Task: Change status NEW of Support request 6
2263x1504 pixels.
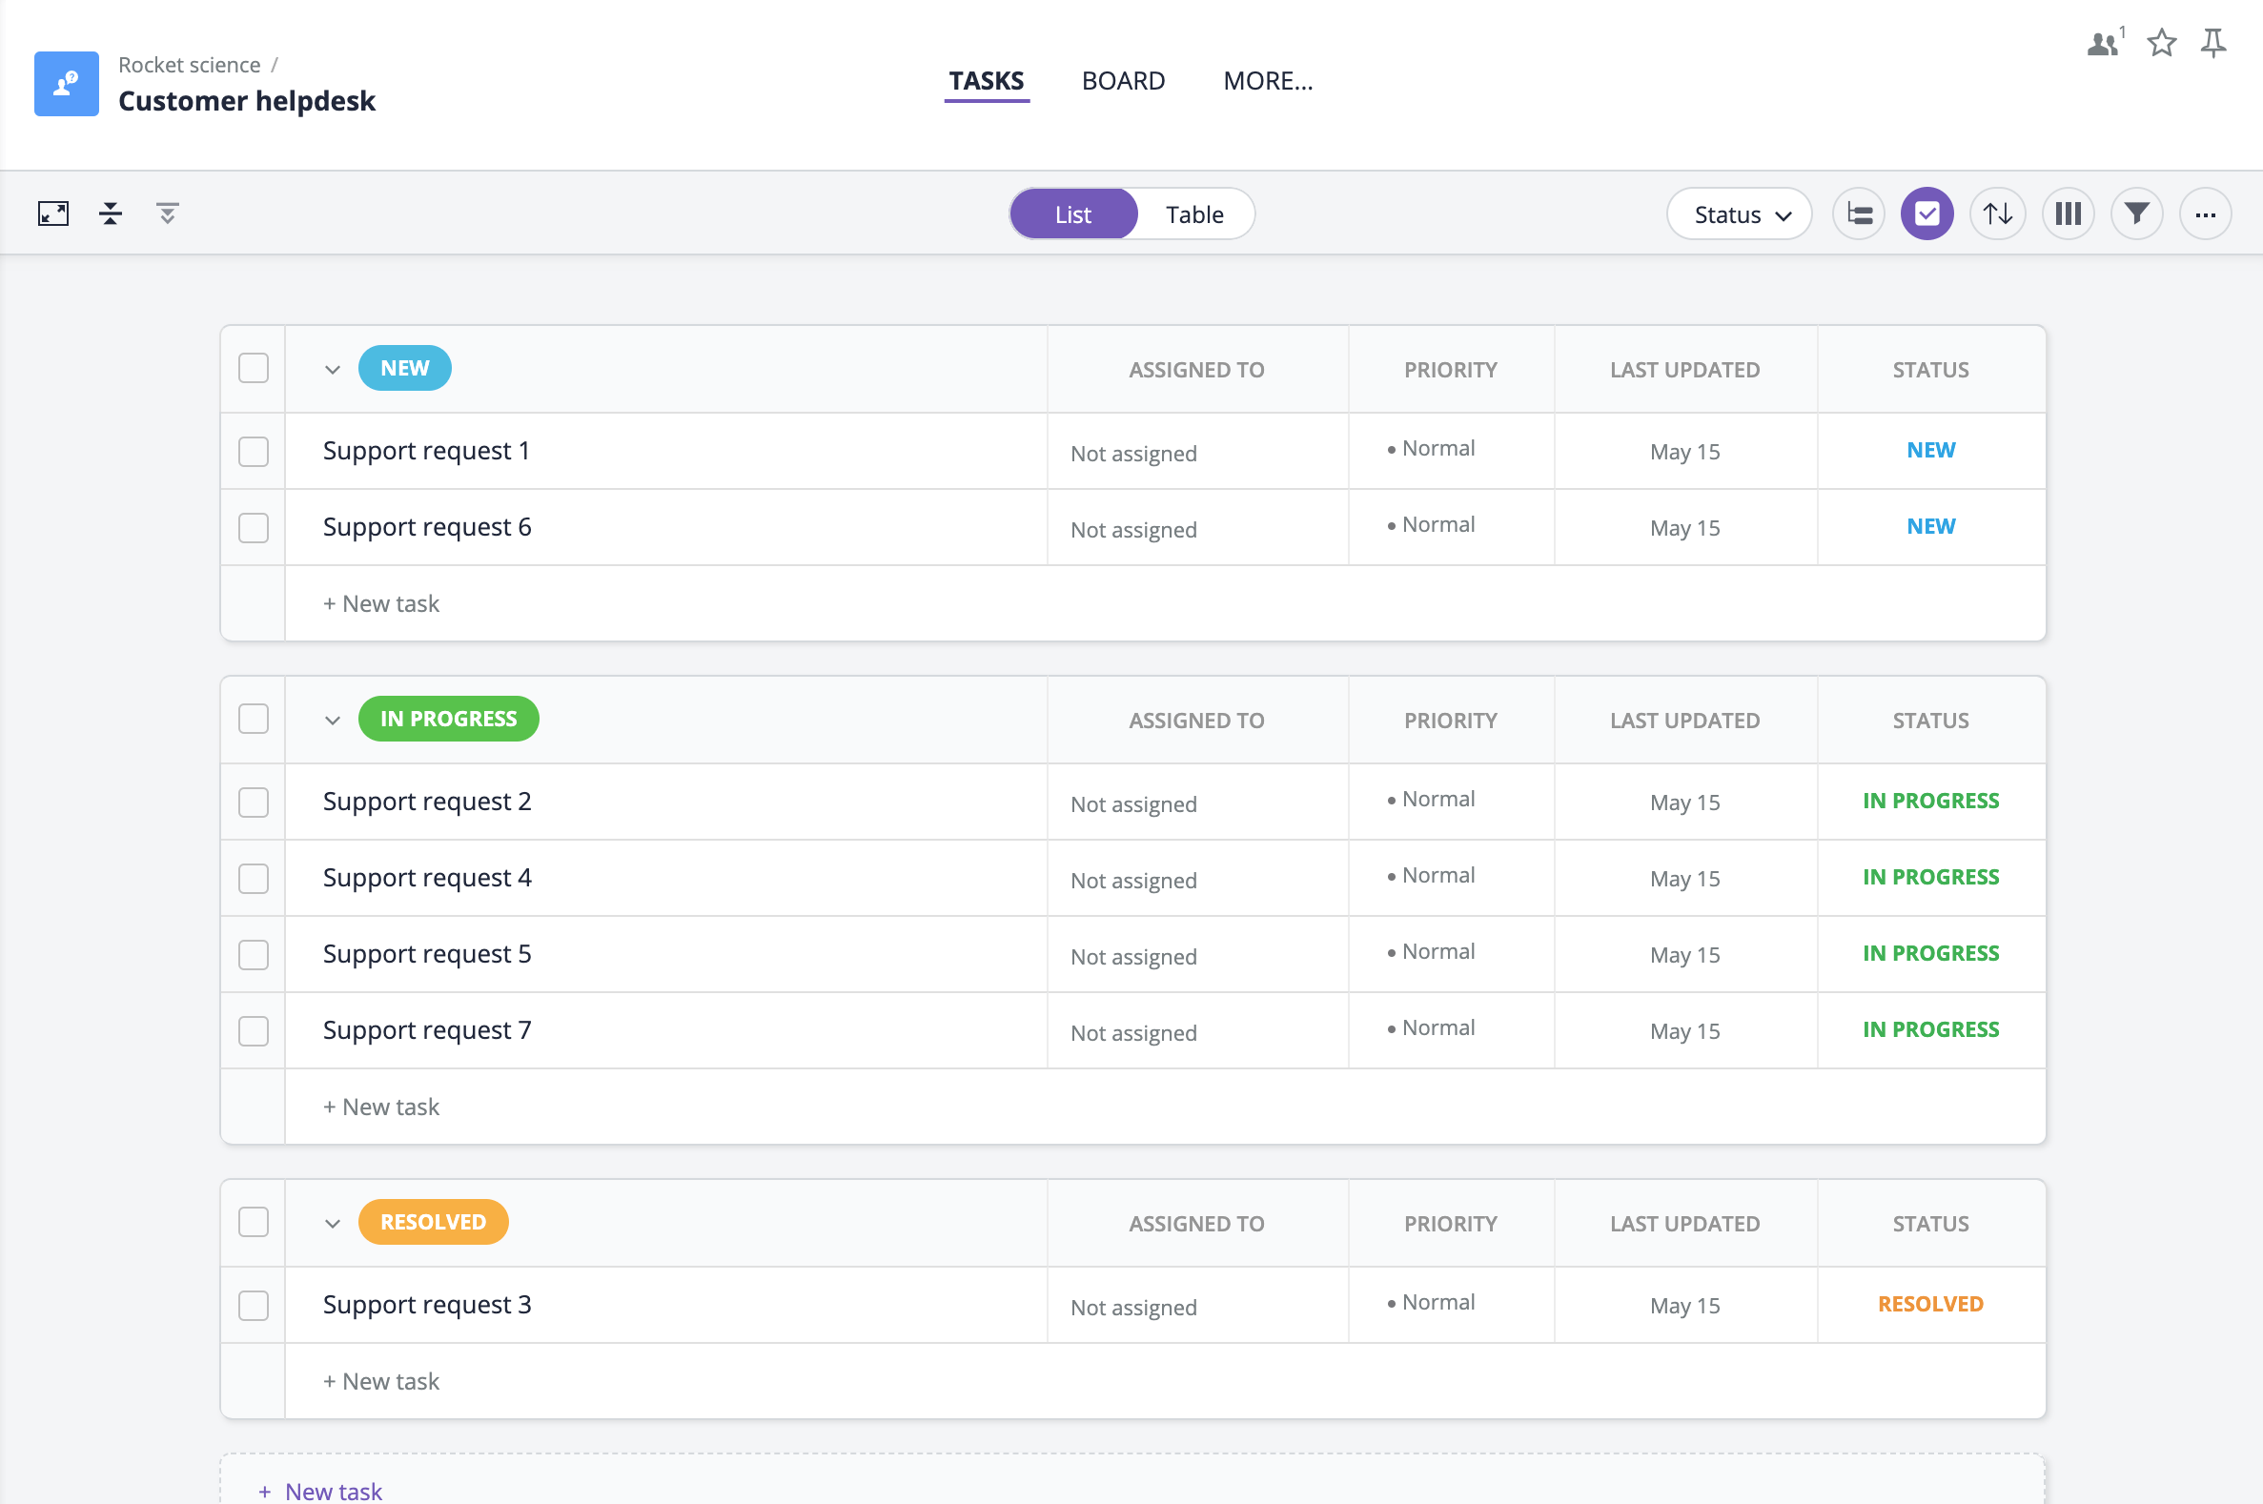Action: point(1930,527)
